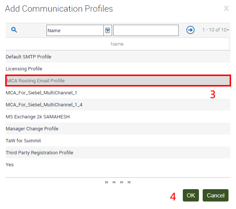Image resolution: width=236 pixels, height=209 pixels.
Task: Select MCA Routing Email Profile row
Action: pyautogui.click(x=118, y=81)
